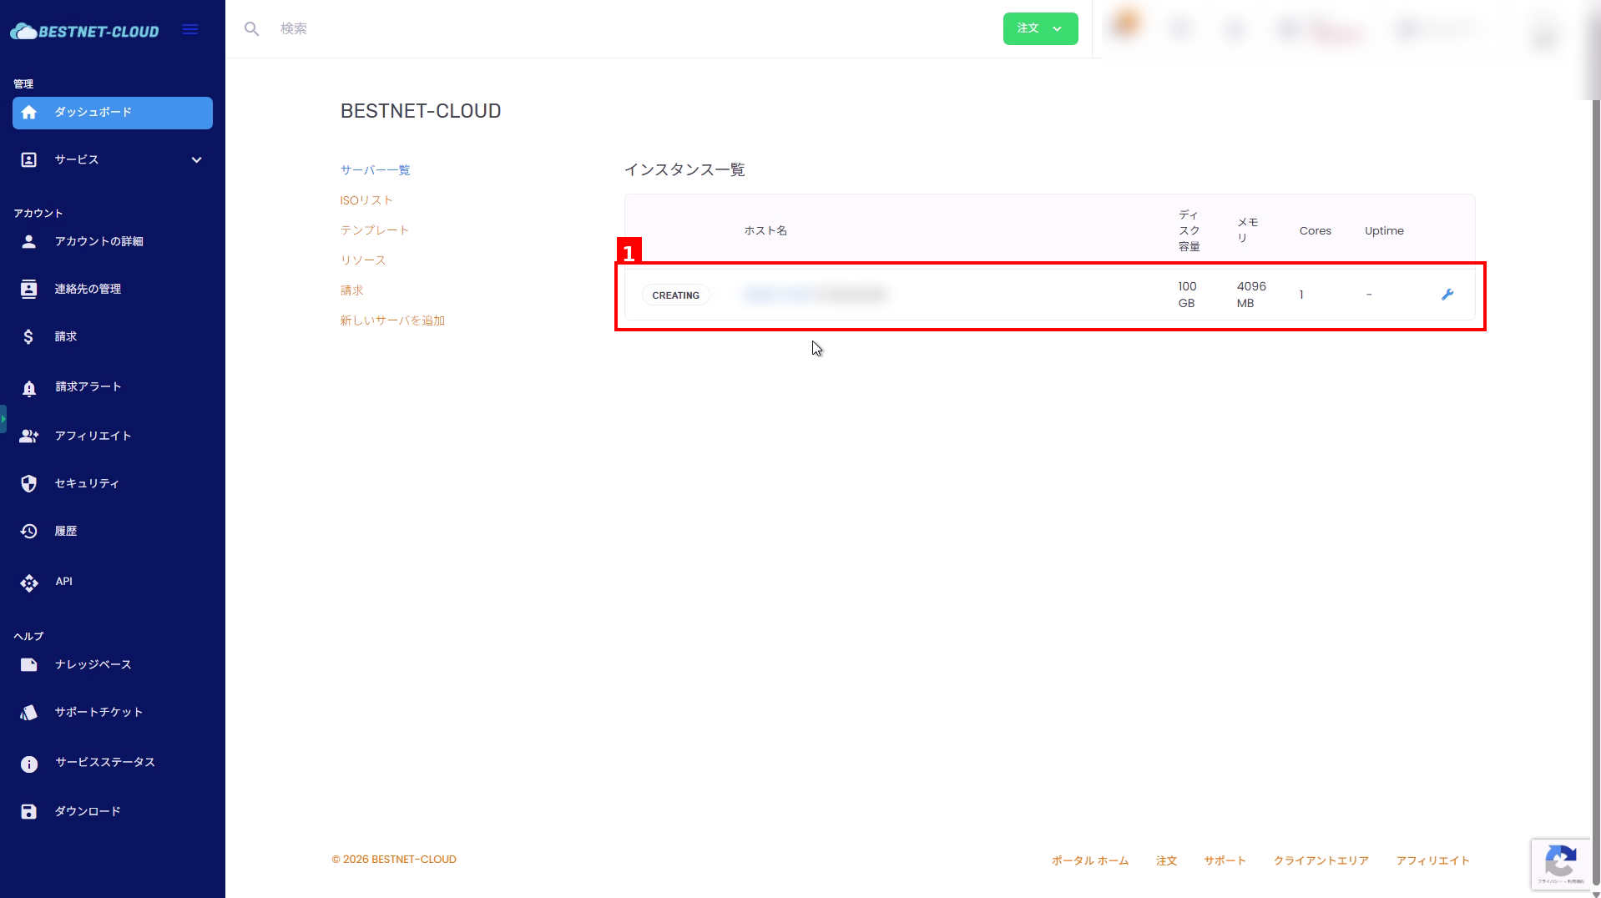
Task: Expand the サービス sidebar submenu chevron
Action: tap(196, 160)
